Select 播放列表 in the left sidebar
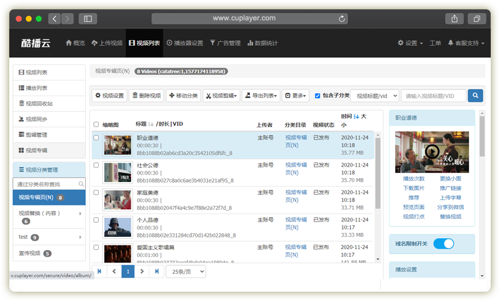Viewport: 500px width, 301px height. (49, 88)
